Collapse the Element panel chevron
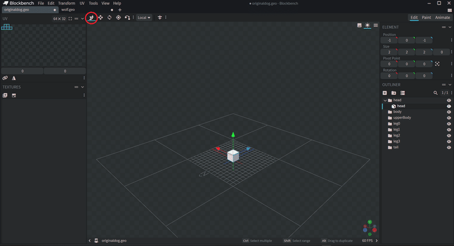The image size is (454, 246). (450, 27)
